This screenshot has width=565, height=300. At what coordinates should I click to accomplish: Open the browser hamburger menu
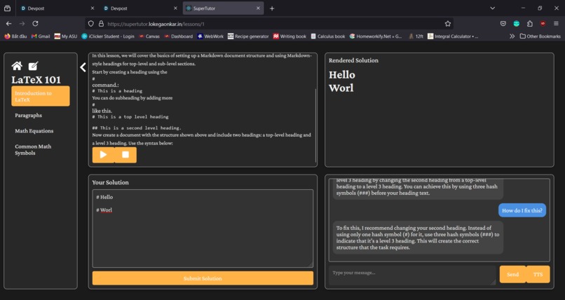pyautogui.click(x=556, y=24)
